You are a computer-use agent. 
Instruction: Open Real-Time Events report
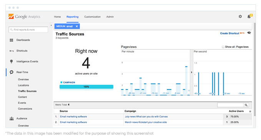(x=22, y=103)
